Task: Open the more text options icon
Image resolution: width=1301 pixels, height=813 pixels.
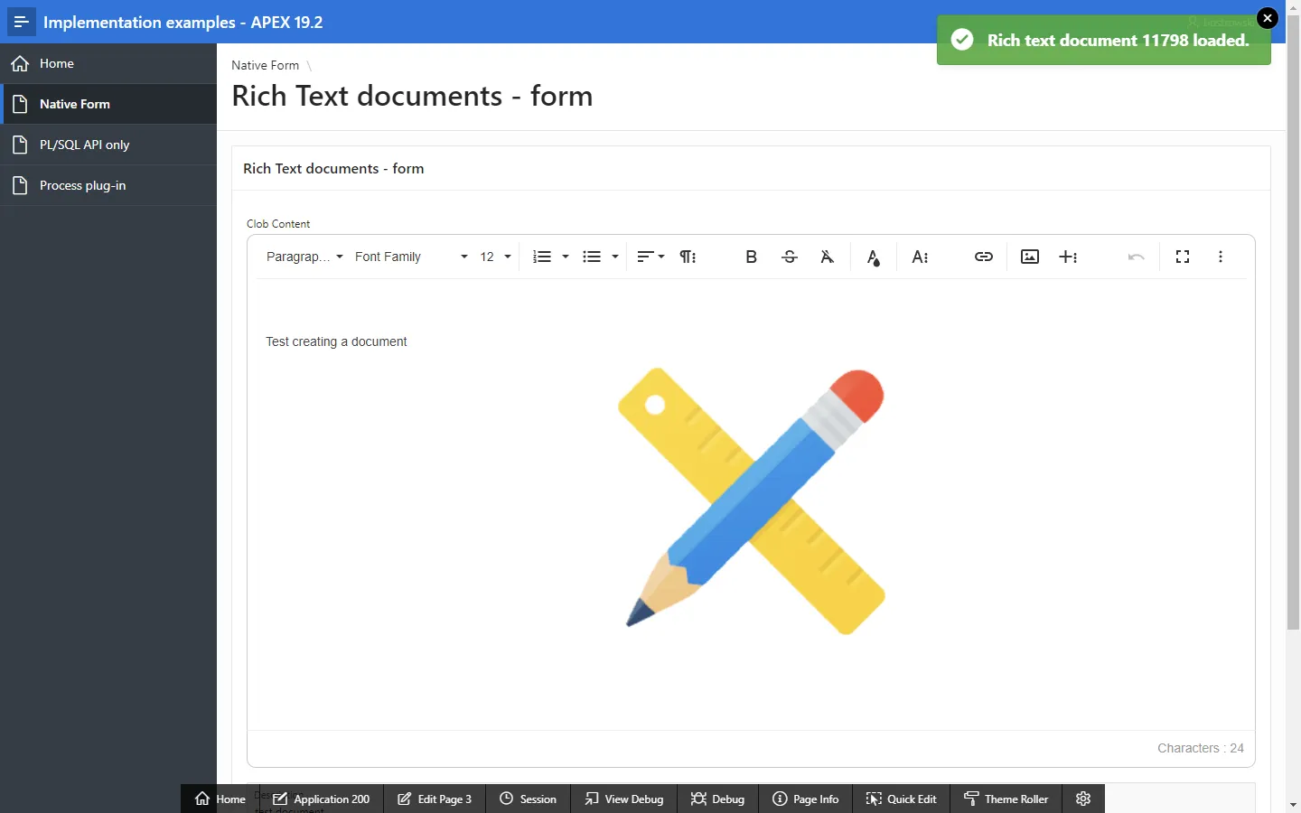Action: (920, 257)
